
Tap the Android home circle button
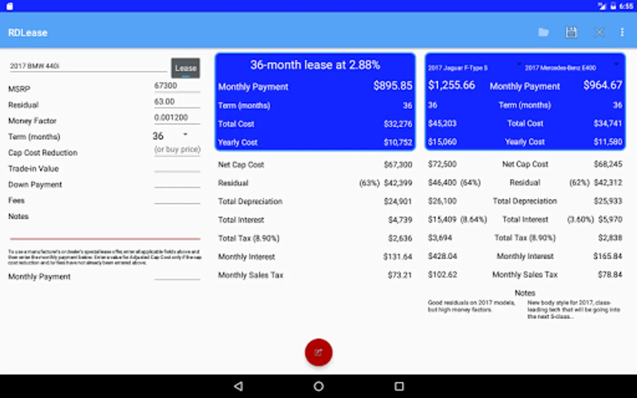click(318, 387)
